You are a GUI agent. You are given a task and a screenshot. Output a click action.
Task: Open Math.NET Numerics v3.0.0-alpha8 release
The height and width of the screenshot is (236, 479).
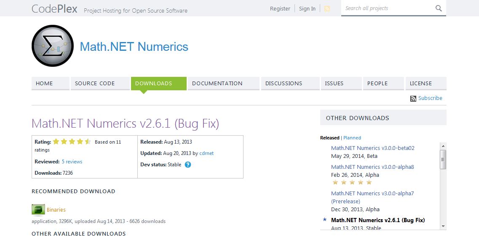[372, 167]
